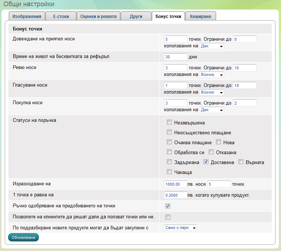Click the Обновяване button
Screen dimensions: 281x251
(x=23, y=237)
